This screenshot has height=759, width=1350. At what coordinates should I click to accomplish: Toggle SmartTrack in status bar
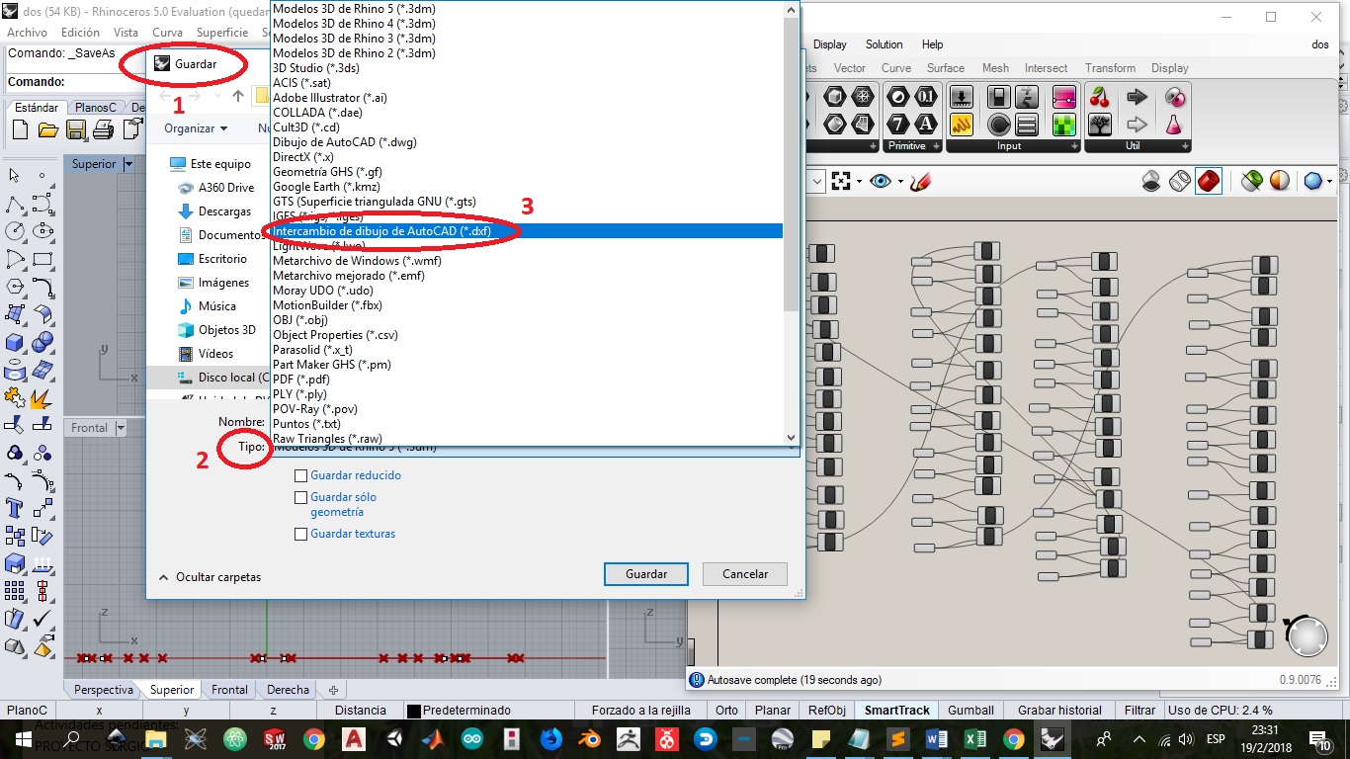[x=897, y=711]
